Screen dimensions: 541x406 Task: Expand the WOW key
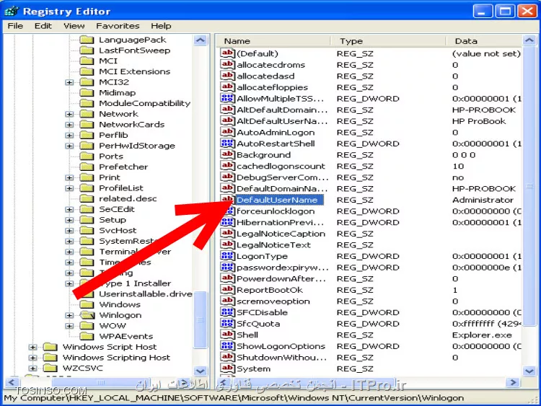pos(69,326)
